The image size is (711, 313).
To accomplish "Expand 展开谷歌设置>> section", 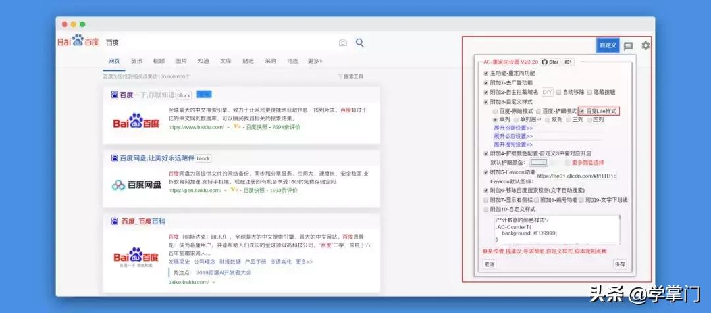I will coord(513,128).
